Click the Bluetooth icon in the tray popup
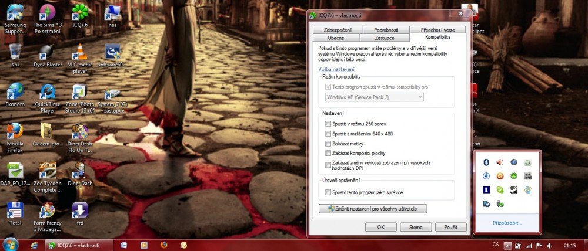Image resolution: width=588 pixels, height=251 pixels. [486, 162]
